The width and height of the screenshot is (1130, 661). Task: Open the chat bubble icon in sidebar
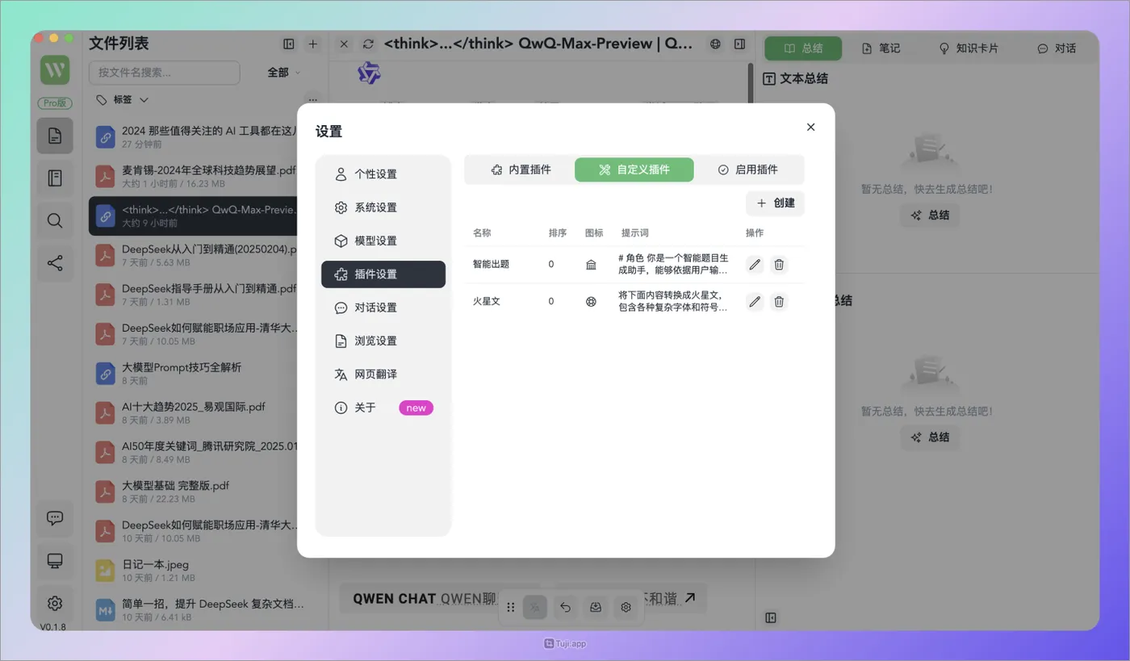tap(55, 518)
